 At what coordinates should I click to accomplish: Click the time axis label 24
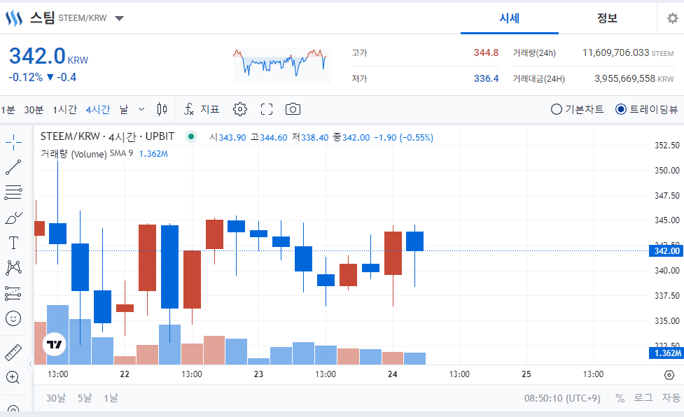[393, 374]
